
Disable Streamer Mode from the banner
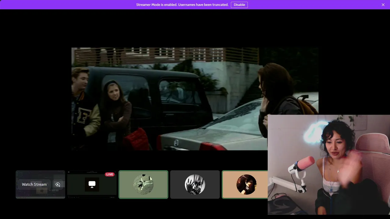click(239, 5)
